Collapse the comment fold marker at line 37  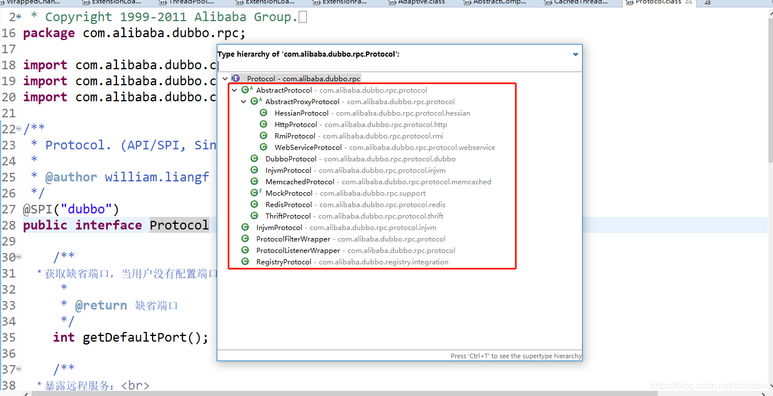tap(19, 370)
